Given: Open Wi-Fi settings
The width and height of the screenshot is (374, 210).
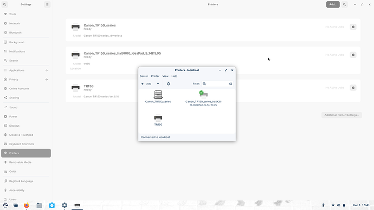Looking at the screenshot, I should coord(26,14).
